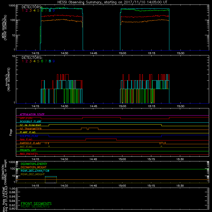Click the 1000 label on front segments y-axis
This screenshot has height=212, width=212.
point(12,6)
